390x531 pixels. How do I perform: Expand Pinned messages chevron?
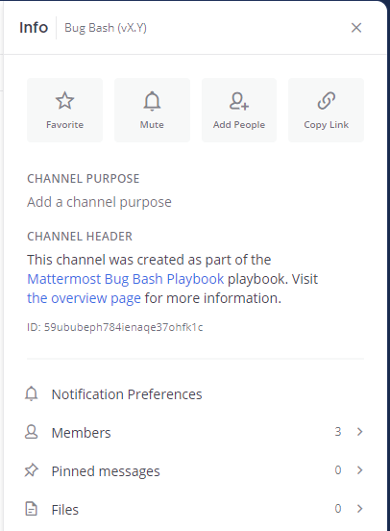[359, 470]
